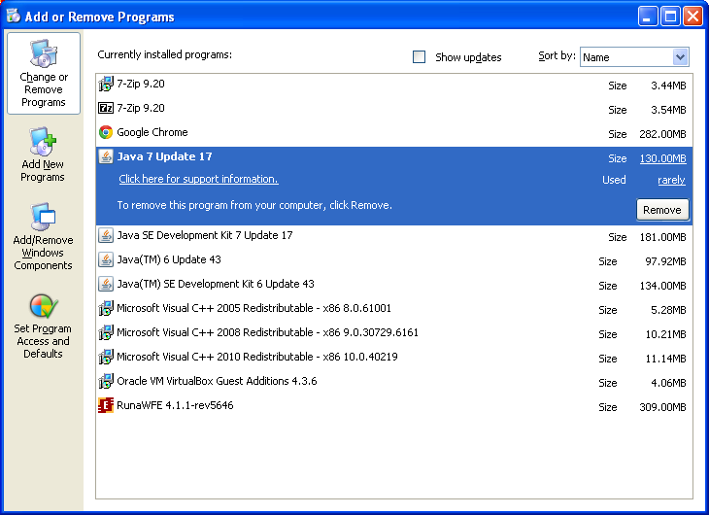Click the Oracle VM VirtualBox Guest Additions icon
The image size is (709, 515).
pyautogui.click(x=106, y=382)
